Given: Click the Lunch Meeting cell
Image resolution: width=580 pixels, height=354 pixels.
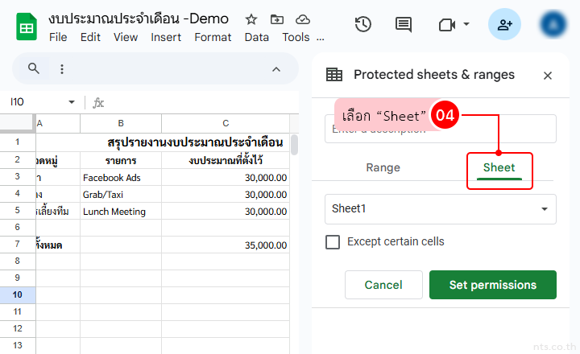Looking at the screenshot, I should pyautogui.click(x=121, y=212).
